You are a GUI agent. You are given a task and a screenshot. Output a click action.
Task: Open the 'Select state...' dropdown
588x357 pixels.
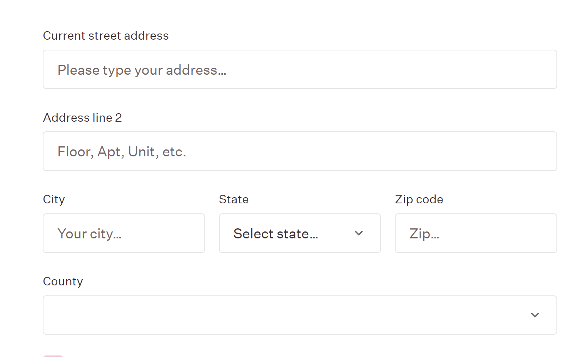point(299,233)
